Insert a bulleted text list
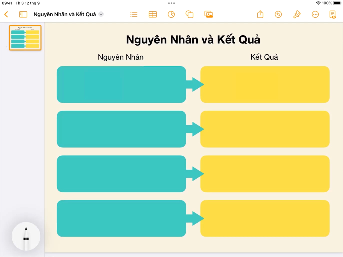The width and height of the screenshot is (343, 257). pyautogui.click(x=134, y=14)
